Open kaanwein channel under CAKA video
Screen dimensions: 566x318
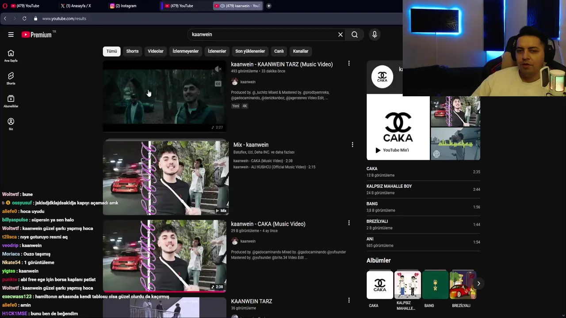click(248, 241)
